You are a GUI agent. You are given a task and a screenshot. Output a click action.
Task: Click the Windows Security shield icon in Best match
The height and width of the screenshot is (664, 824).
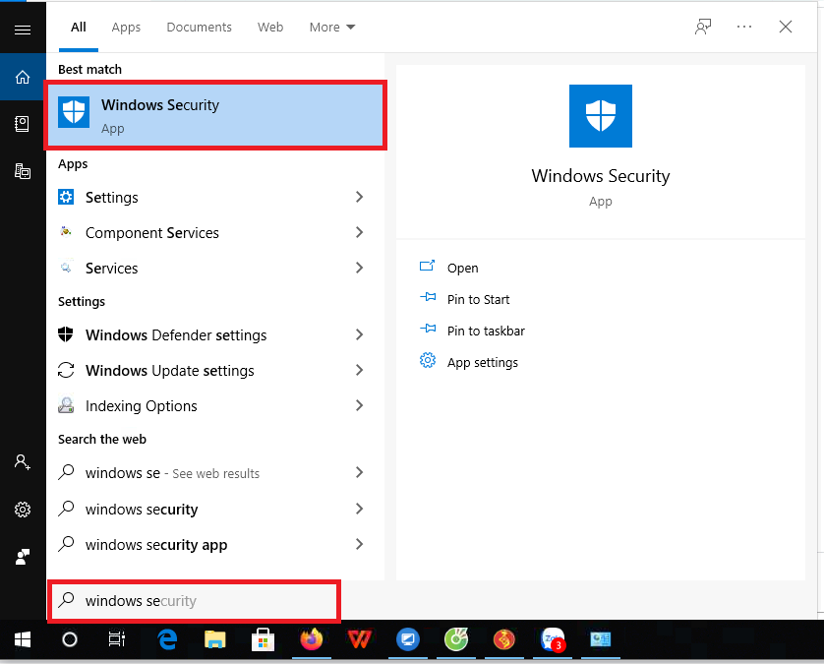(x=74, y=112)
